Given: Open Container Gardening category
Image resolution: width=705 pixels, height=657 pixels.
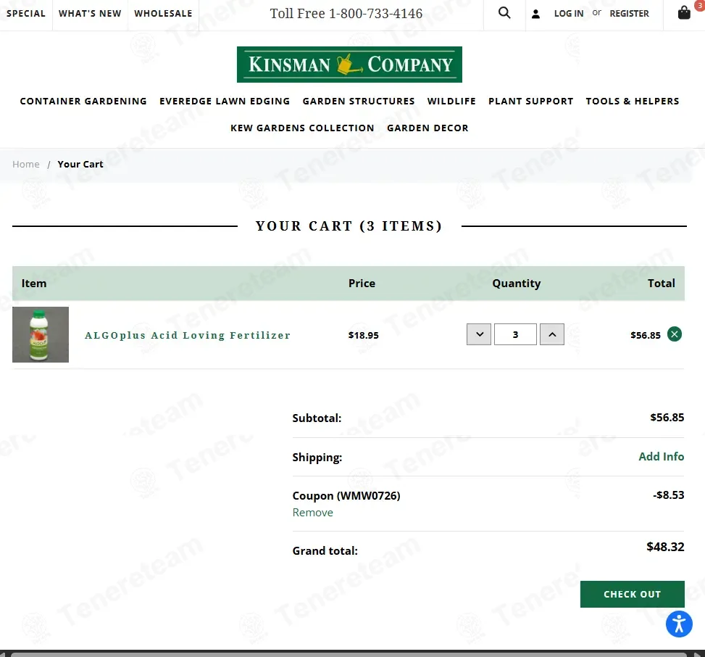Looking at the screenshot, I should coord(83,102).
